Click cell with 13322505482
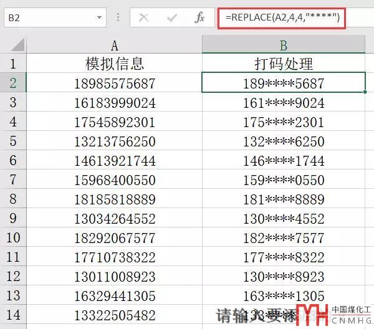The image size is (374, 329). click(x=114, y=314)
